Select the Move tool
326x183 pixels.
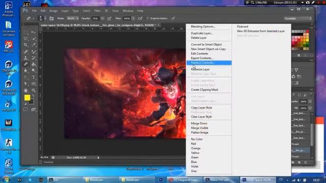tap(34, 32)
